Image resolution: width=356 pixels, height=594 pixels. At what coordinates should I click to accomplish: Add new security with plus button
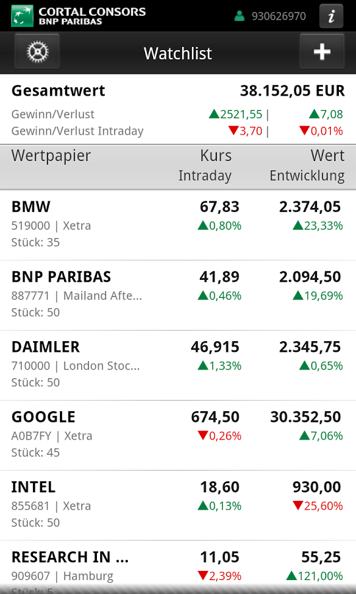point(322,51)
